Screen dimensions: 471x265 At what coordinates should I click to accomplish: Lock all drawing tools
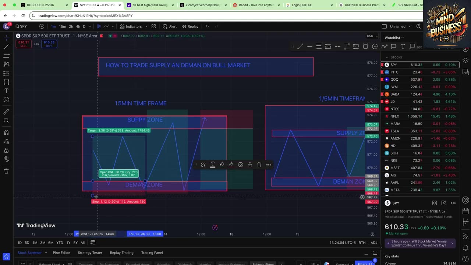pos(6,150)
